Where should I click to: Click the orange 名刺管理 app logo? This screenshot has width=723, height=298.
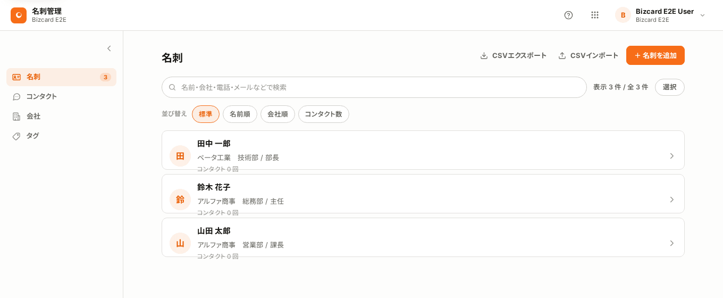pyautogui.click(x=19, y=15)
